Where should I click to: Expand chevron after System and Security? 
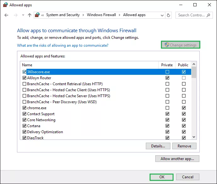[83, 15]
